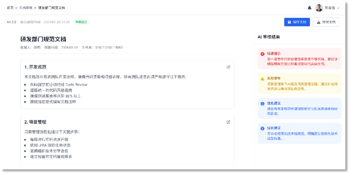Click the 最后编辑时间 timestamp
Viewport: 350px width, 174px height.
45,22
